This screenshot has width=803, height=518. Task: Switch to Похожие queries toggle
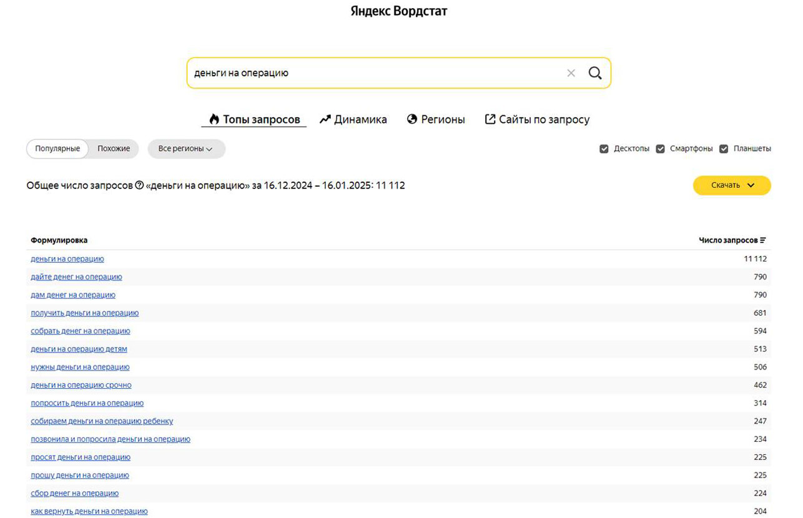(x=114, y=149)
